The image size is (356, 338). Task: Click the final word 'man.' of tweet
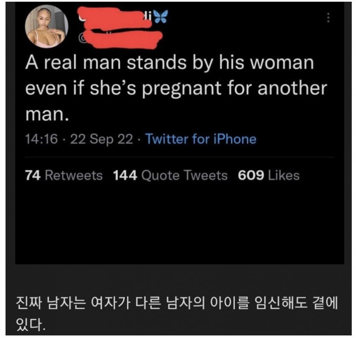47,114
